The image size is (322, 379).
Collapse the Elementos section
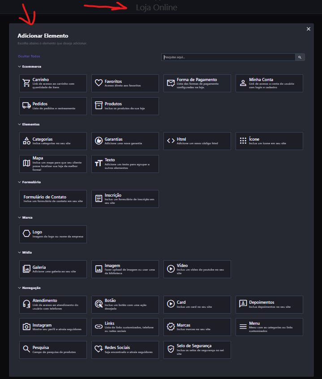coord(19,124)
